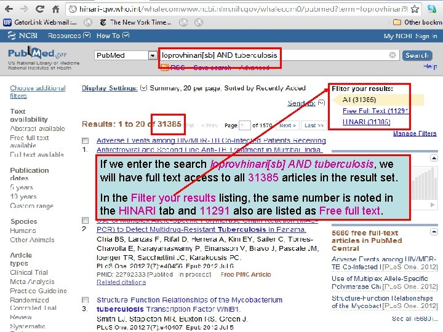Filter article type Meta Analysis
443x332 pixels.
(32, 282)
